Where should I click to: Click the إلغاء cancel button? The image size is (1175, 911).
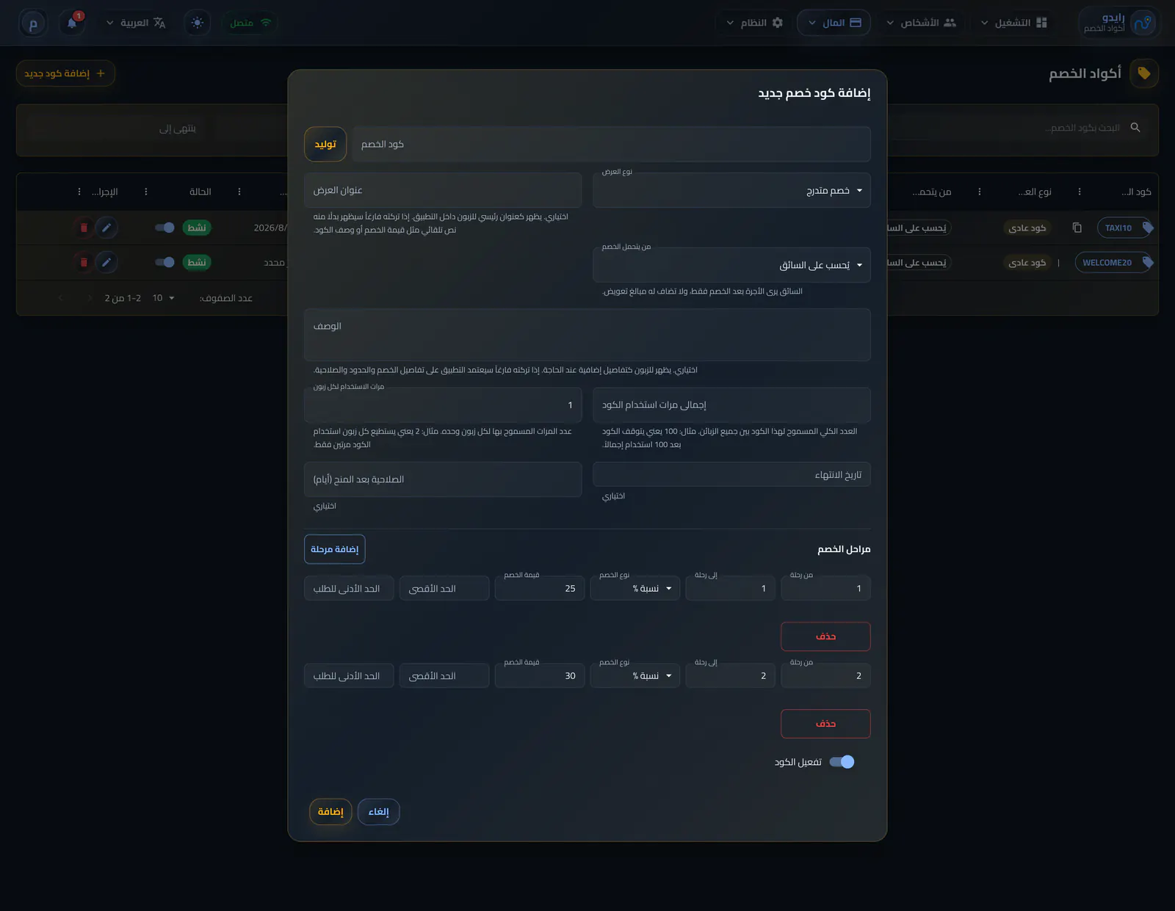pyautogui.click(x=379, y=812)
